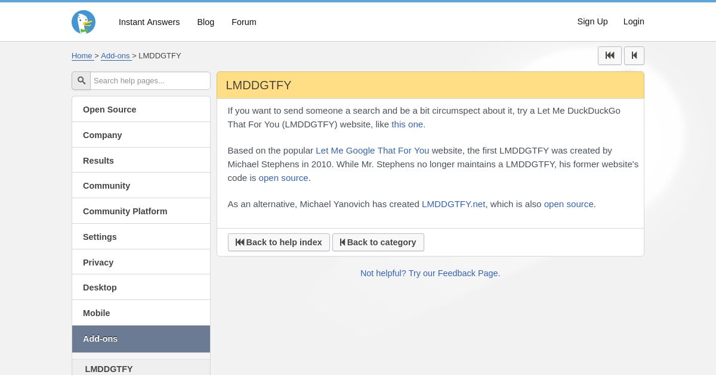This screenshot has height=375, width=716.
Task: Focus the Search help pages field
Action: click(150, 80)
